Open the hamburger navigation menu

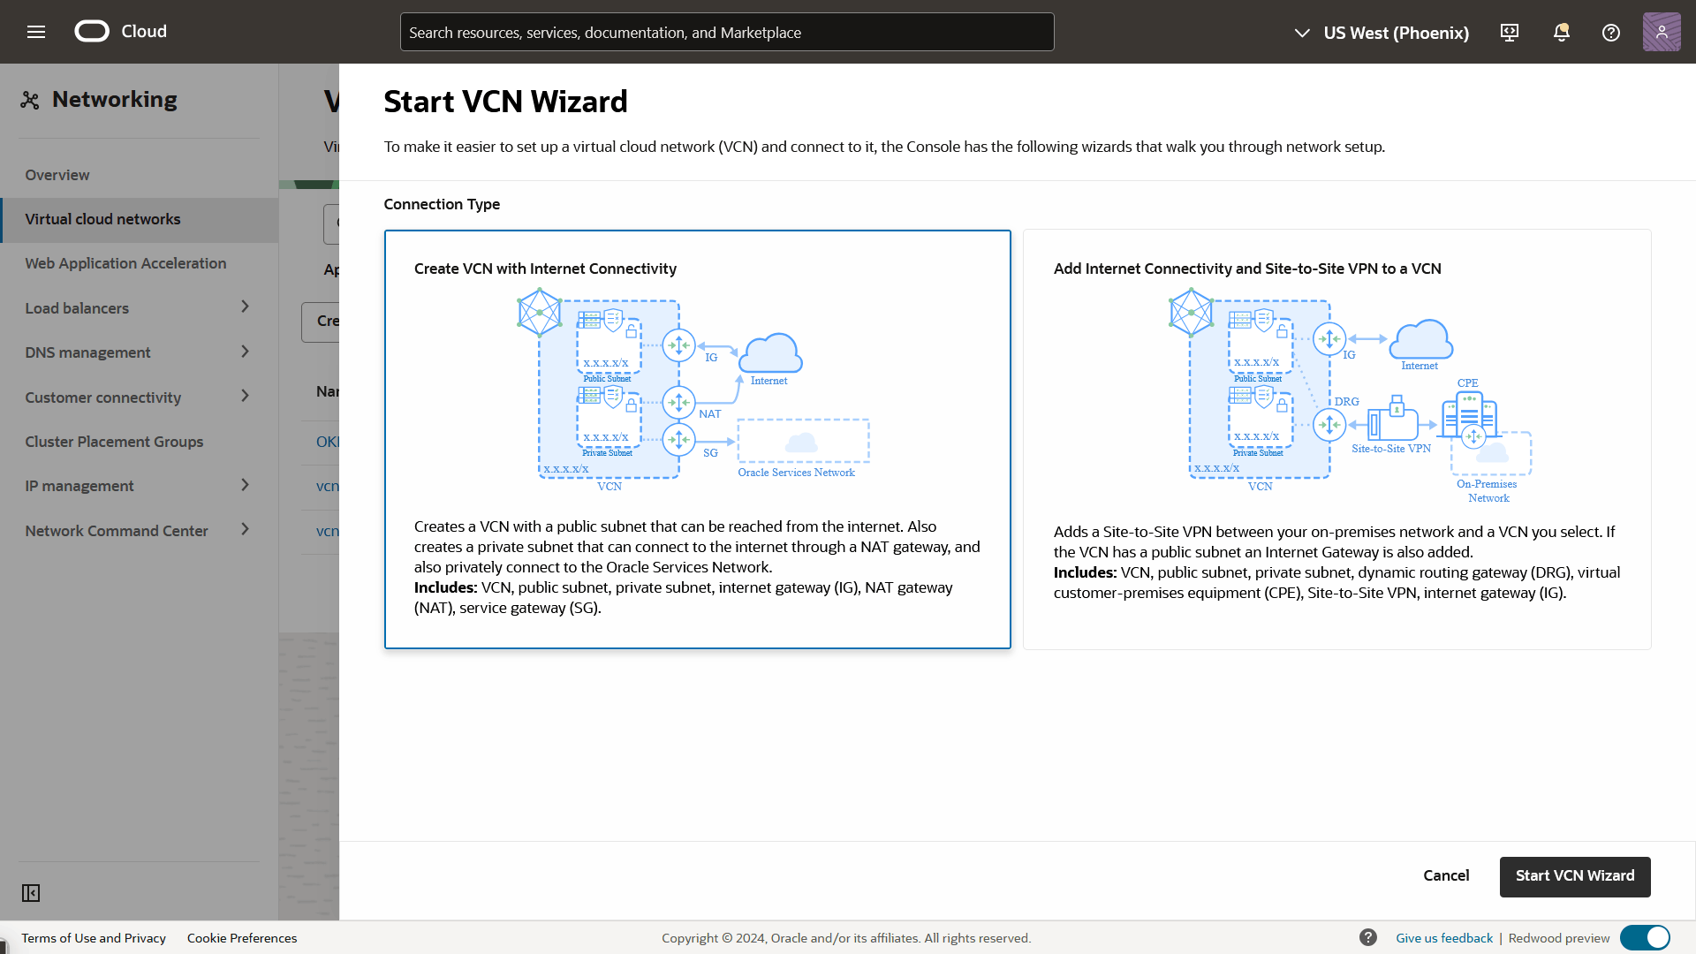[36, 32]
